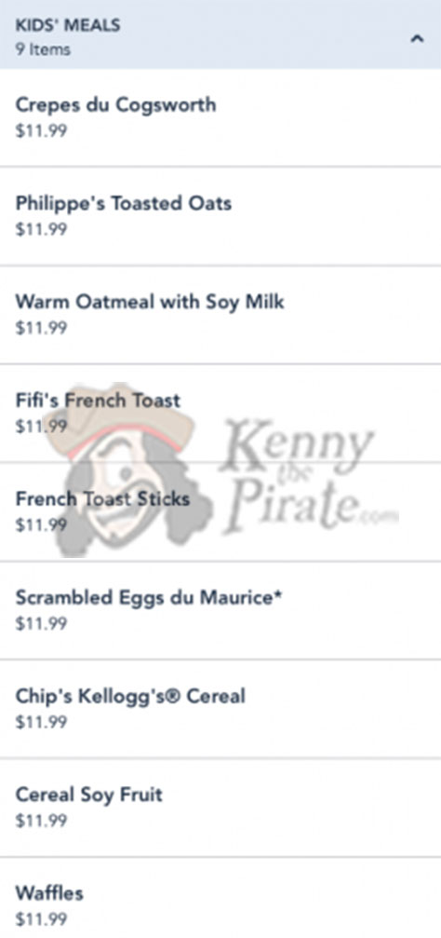Choose Warm Oatmeal with Soy Milk
Screen dimensions: 441x938
click(x=220, y=315)
